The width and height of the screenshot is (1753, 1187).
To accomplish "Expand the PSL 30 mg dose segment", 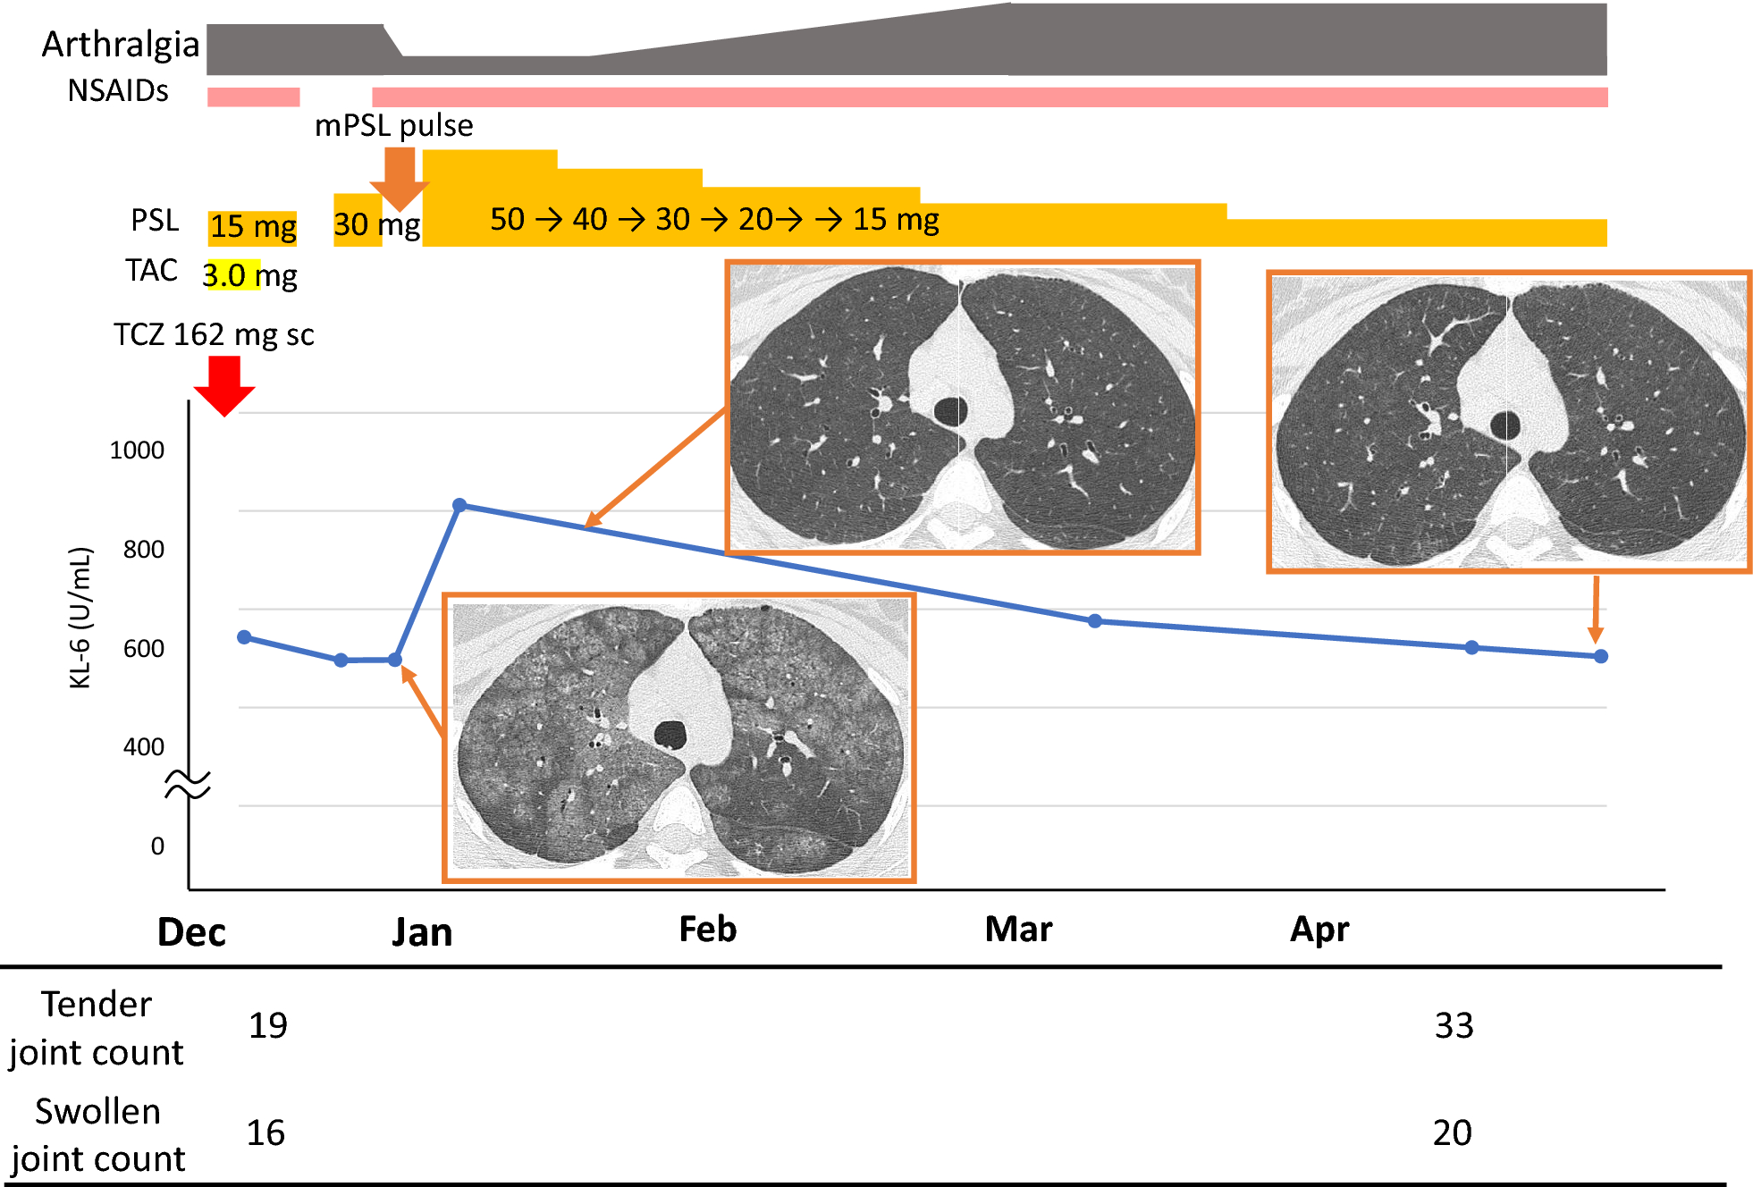I will click(375, 226).
